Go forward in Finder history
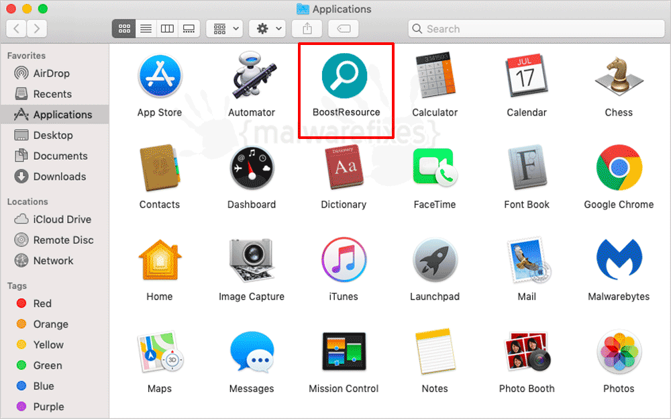Viewport: 671px width, 419px height. click(x=37, y=29)
